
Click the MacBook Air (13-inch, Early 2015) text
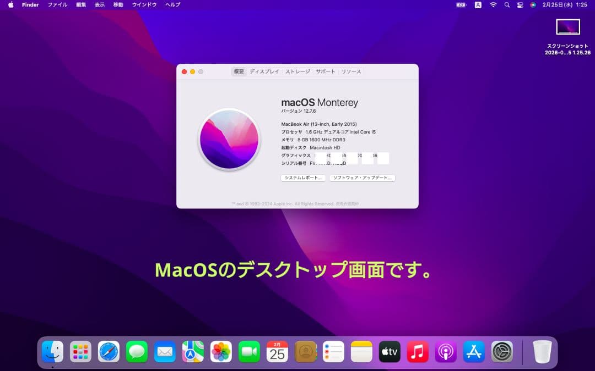point(319,124)
